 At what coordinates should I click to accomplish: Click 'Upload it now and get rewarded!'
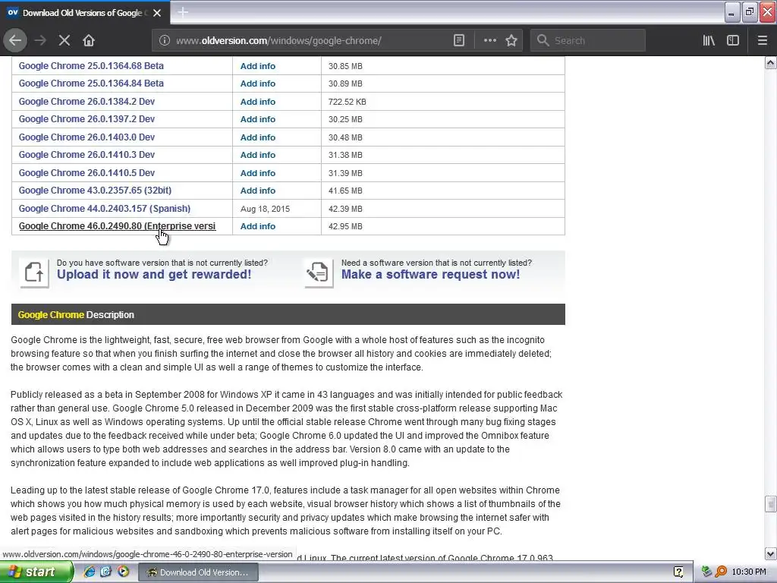(154, 275)
